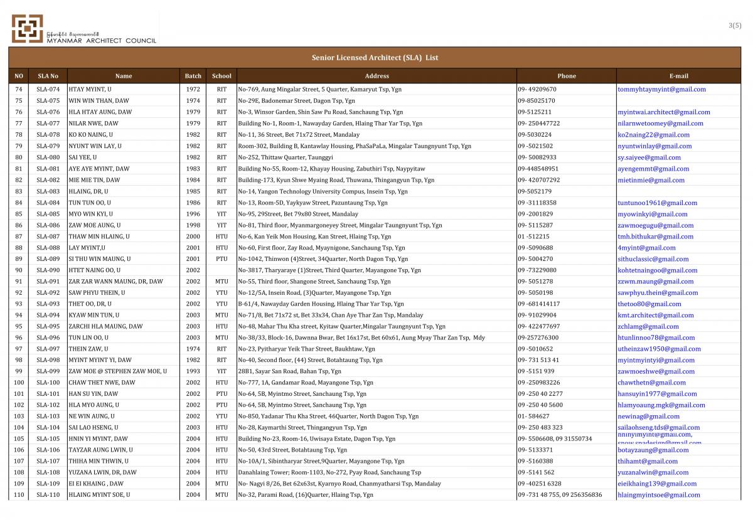Screen dimensions: 753x520
Task: Click the Senior Licensed Architect (SLA) List title
Action: pos(375,58)
